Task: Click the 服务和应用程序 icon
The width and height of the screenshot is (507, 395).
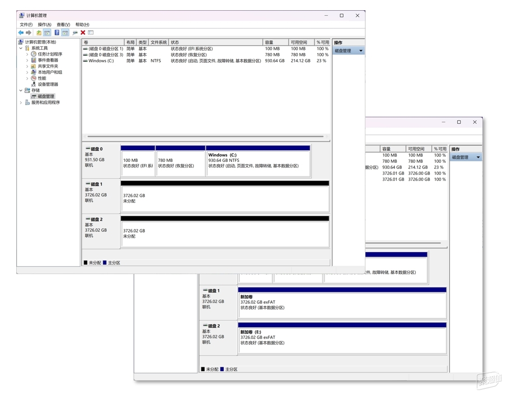Action: [27, 102]
